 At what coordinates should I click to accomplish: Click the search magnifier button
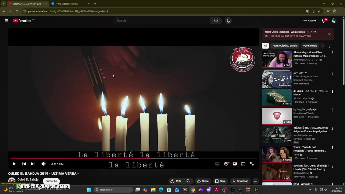pyautogui.click(x=216, y=21)
